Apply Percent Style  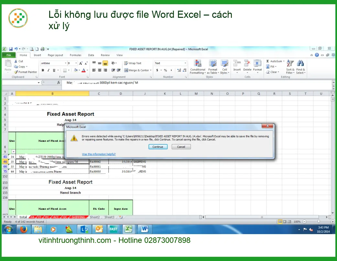point(166,70)
